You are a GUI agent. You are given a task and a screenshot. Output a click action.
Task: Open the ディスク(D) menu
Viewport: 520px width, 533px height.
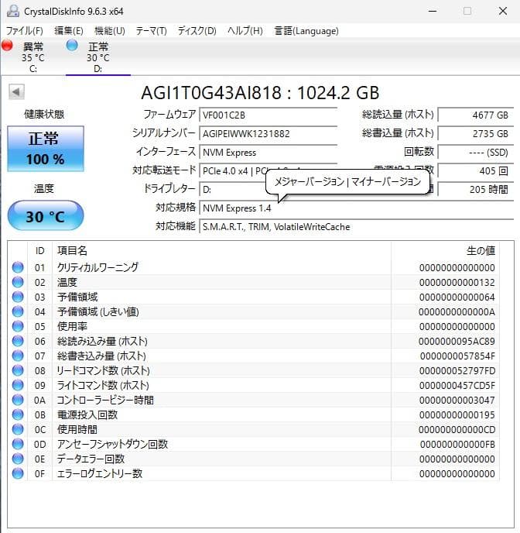coord(197,31)
